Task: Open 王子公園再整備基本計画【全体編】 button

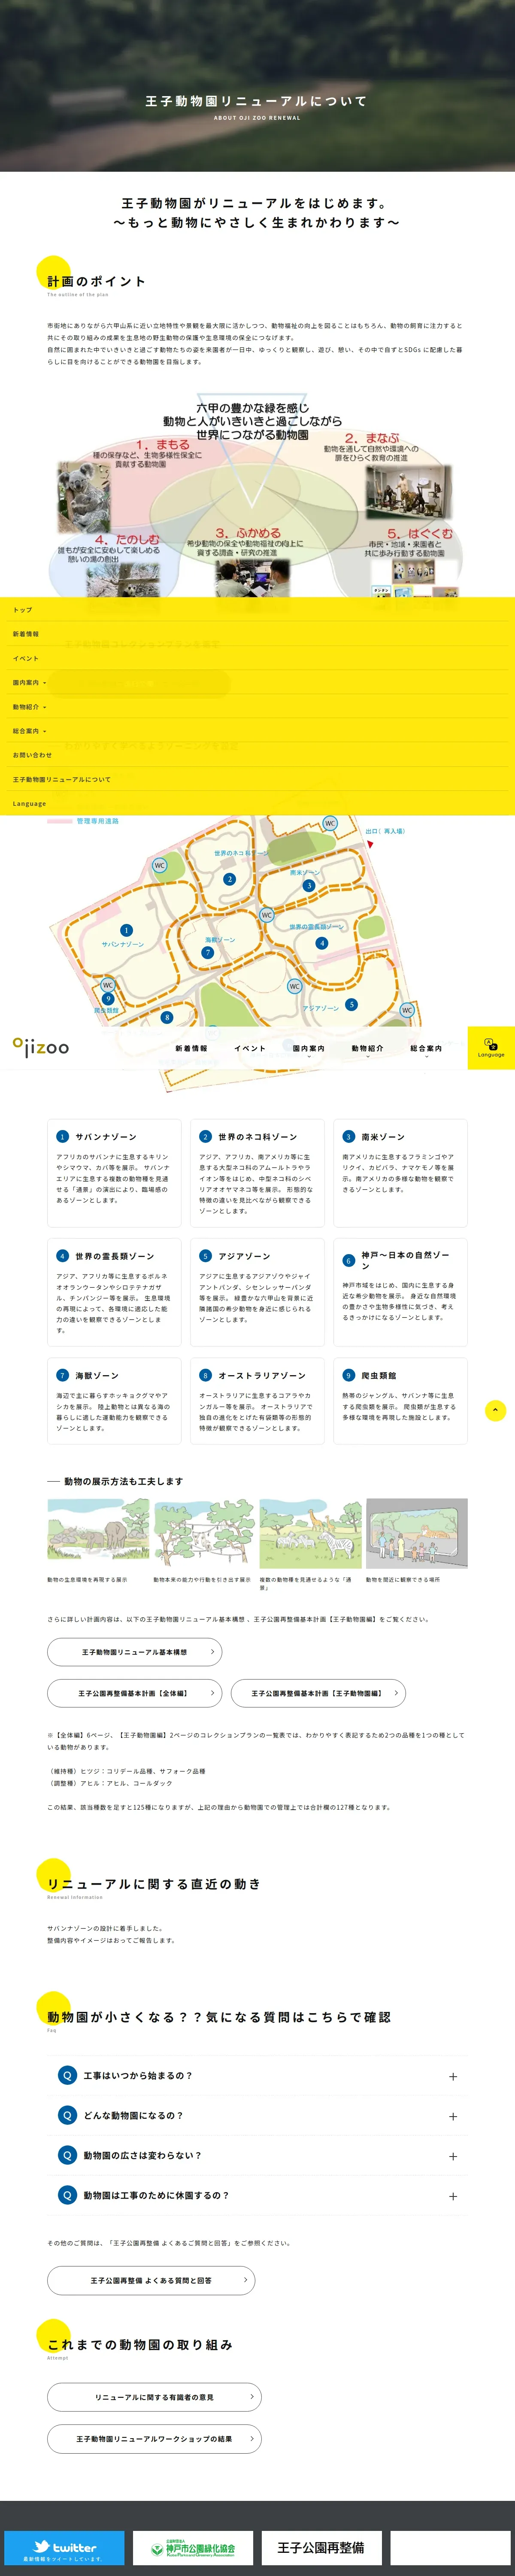Action: (134, 1693)
